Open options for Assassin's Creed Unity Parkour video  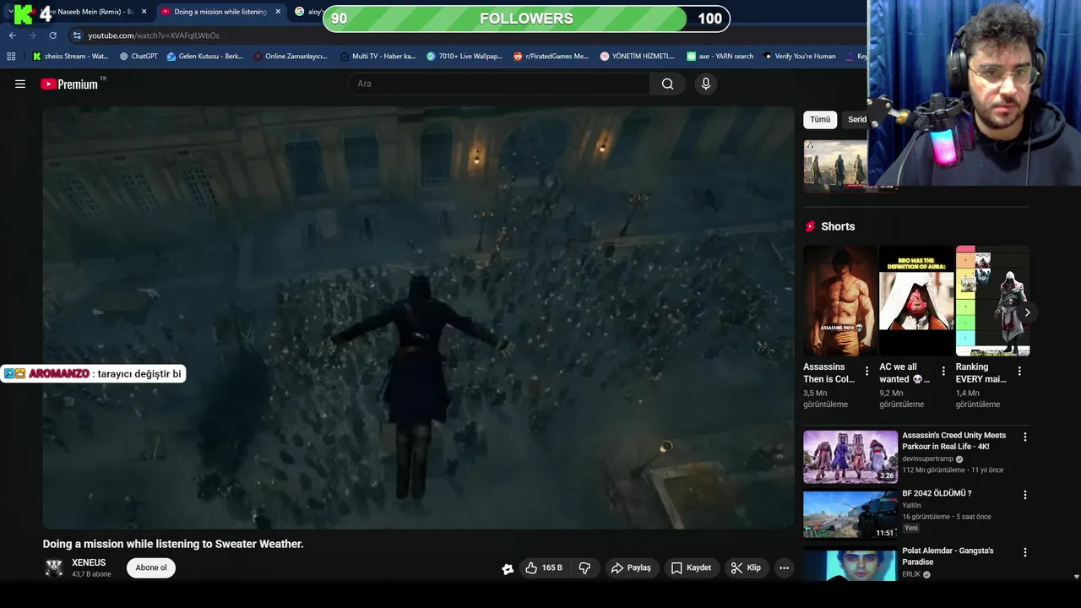click(1025, 437)
